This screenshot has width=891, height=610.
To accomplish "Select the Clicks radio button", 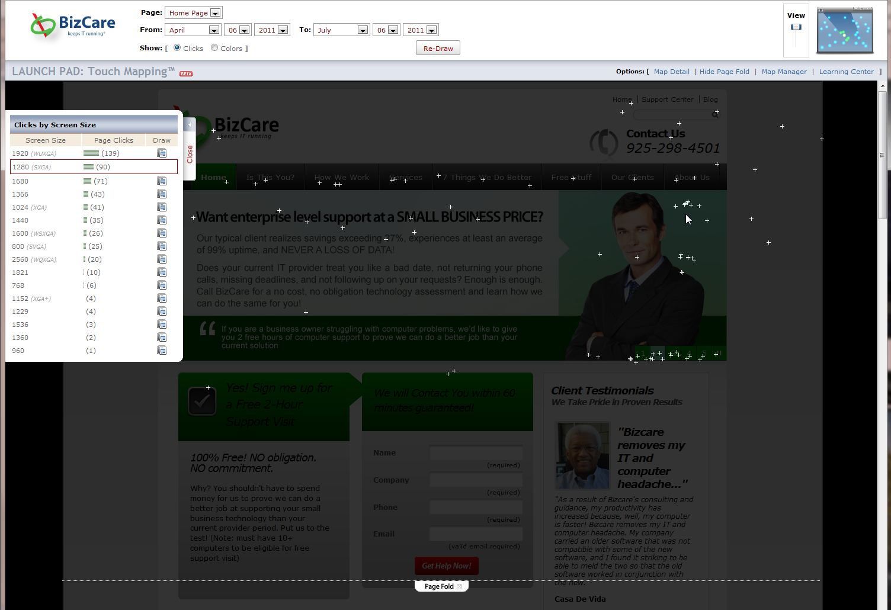I will 177,47.
